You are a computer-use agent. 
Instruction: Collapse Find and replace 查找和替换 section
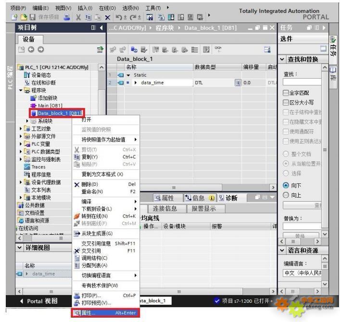282,59
